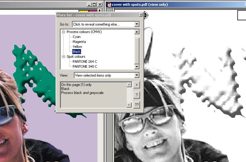Screen dimensions: 246x162
Task: Select PANTONE 264 C spot colour
Action: point(85,61)
